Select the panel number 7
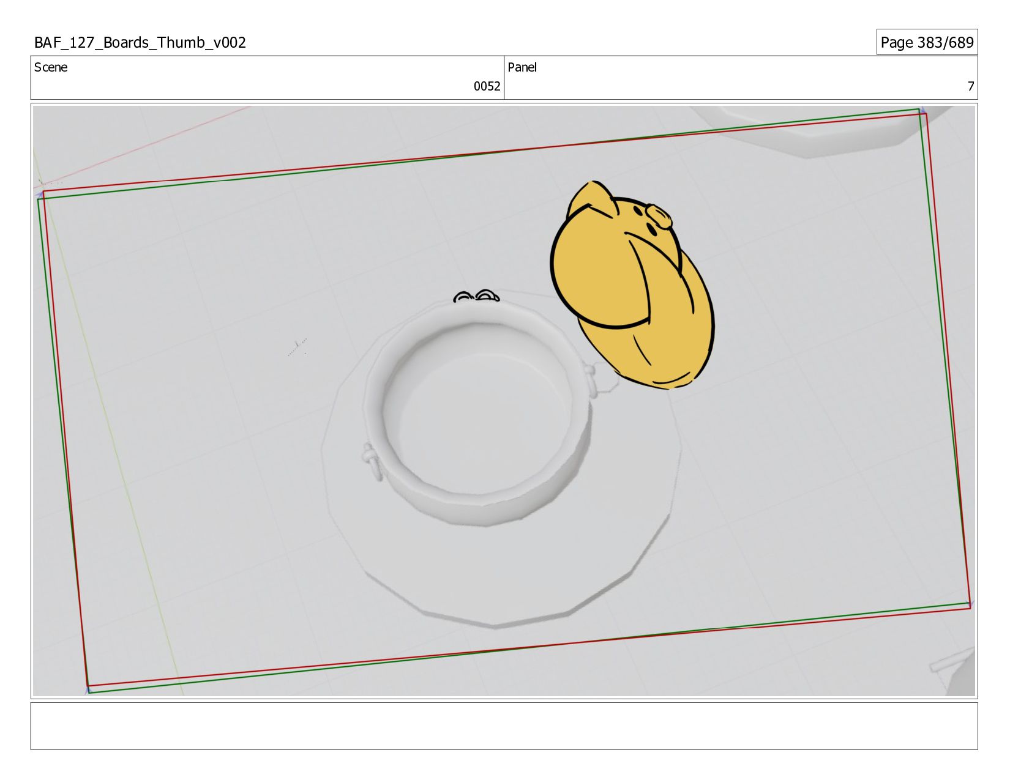The image size is (1010, 780). point(970,86)
